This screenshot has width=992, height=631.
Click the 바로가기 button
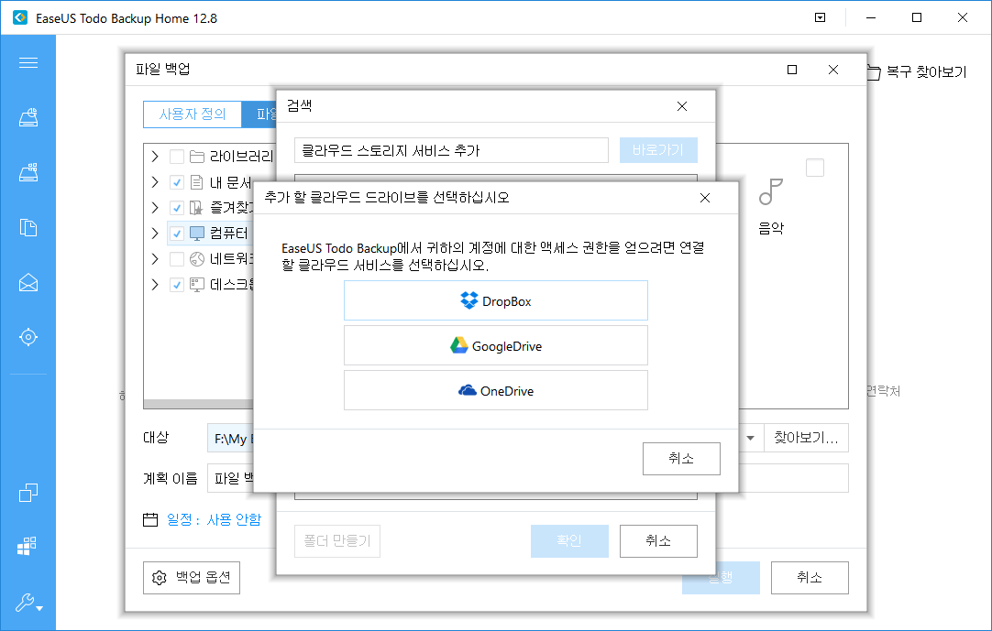[658, 149]
